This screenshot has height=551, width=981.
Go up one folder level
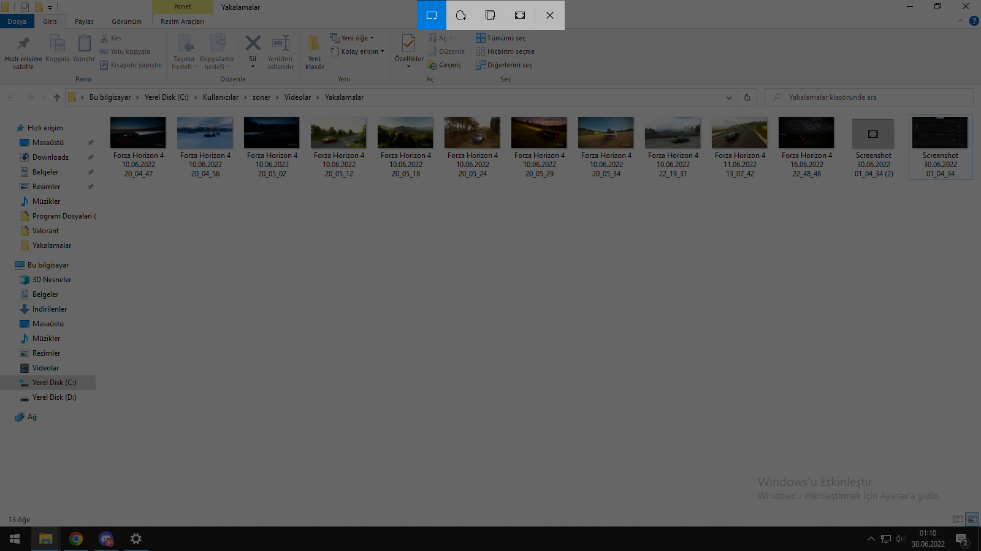(x=56, y=97)
